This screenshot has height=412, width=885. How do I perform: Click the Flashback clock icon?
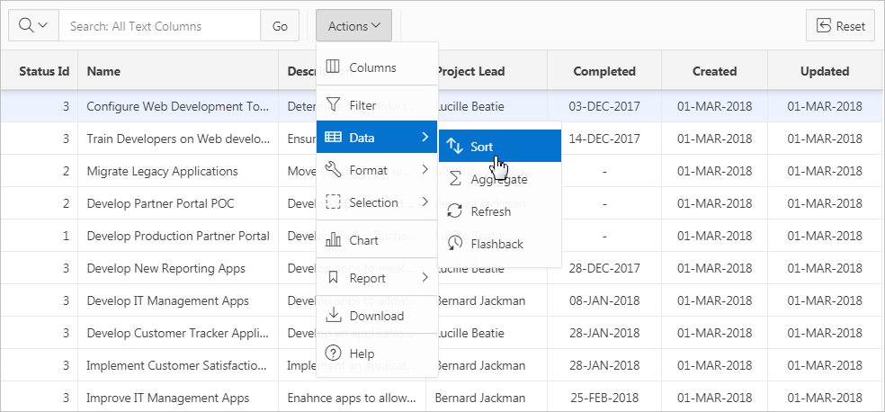pos(455,244)
